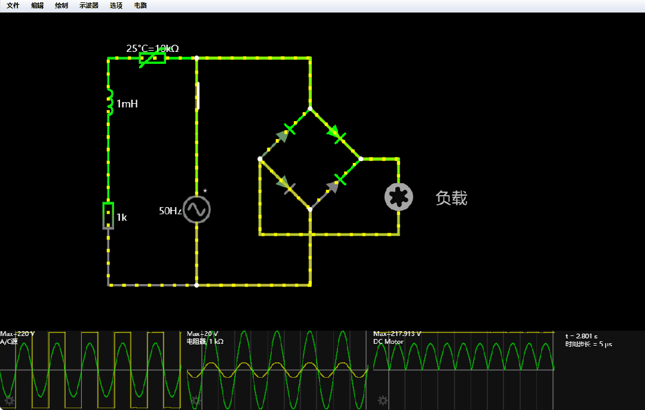Click the 负载 text label

click(x=451, y=198)
